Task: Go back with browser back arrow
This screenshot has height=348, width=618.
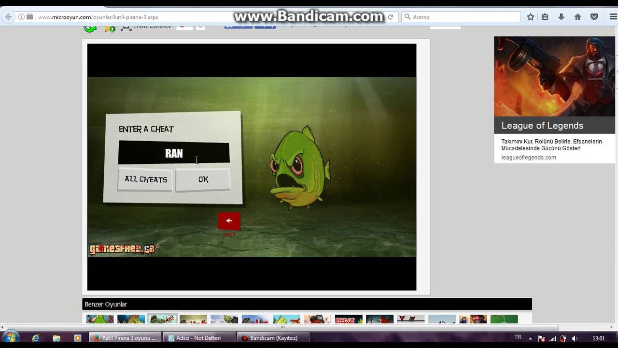Action: (x=8, y=17)
